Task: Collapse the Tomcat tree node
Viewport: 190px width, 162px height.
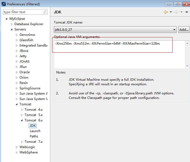Action: coord(17,104)
